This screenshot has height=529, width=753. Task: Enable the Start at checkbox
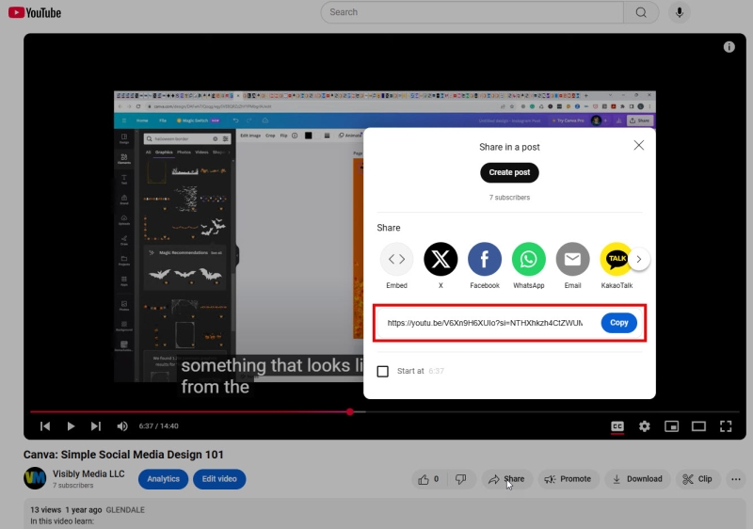383,371
